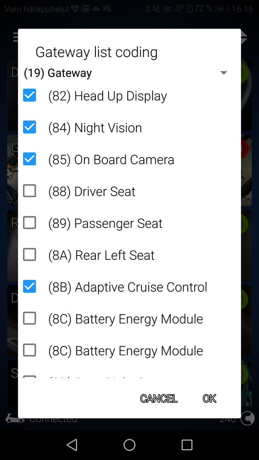Open recent apps square icon
Image resolution: width=259 pixels, height=460 pixels.
click(x=187, y=445)
